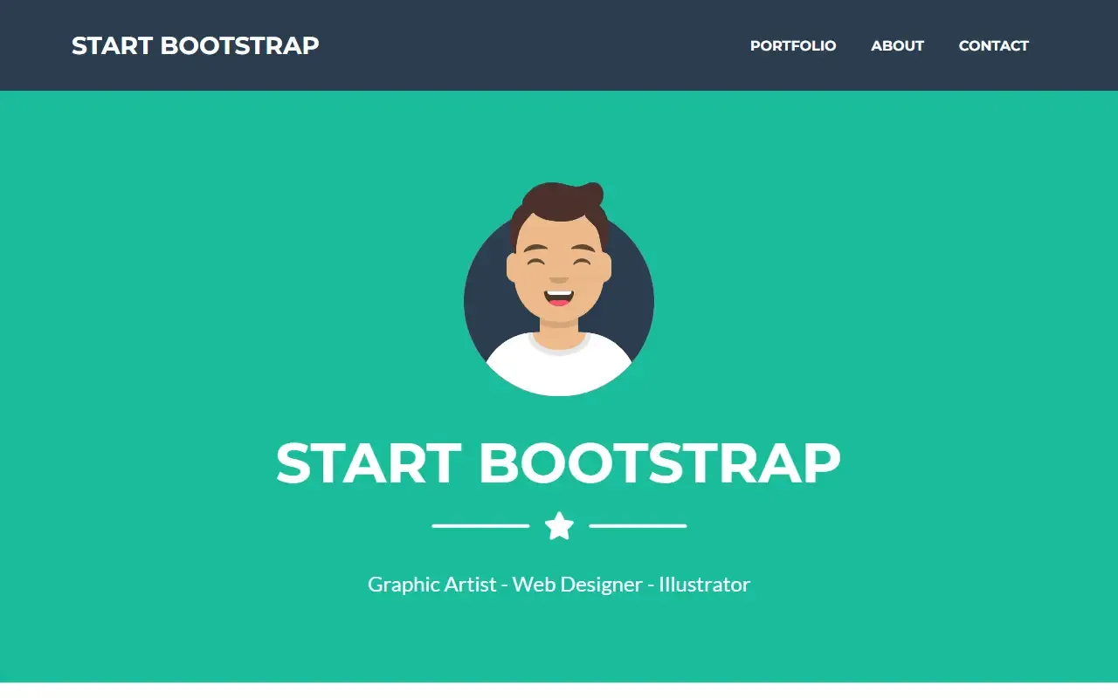Click the avatar's white t-shirt
The height and width of the screenshot is (698, 1118).
point(559,365)
